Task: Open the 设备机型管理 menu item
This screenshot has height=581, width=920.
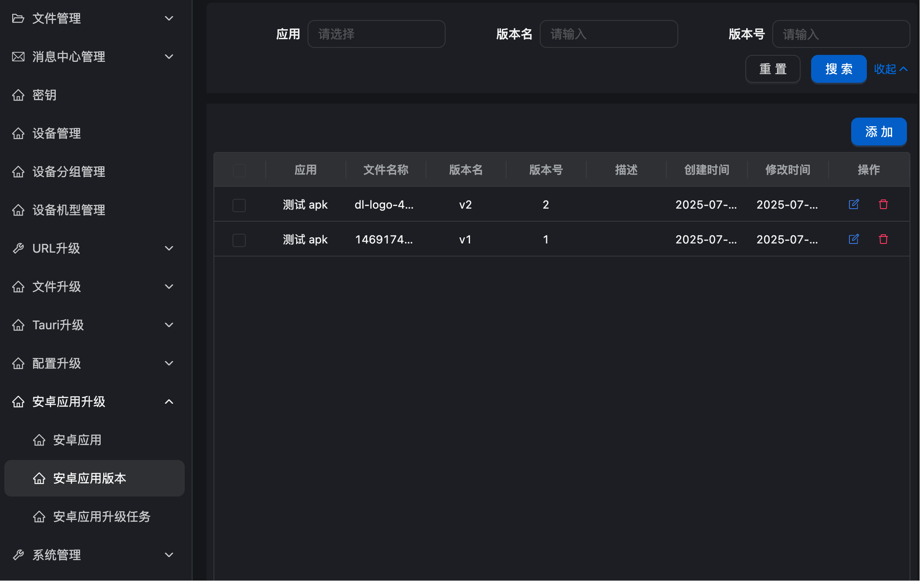Action: point(95,210)
